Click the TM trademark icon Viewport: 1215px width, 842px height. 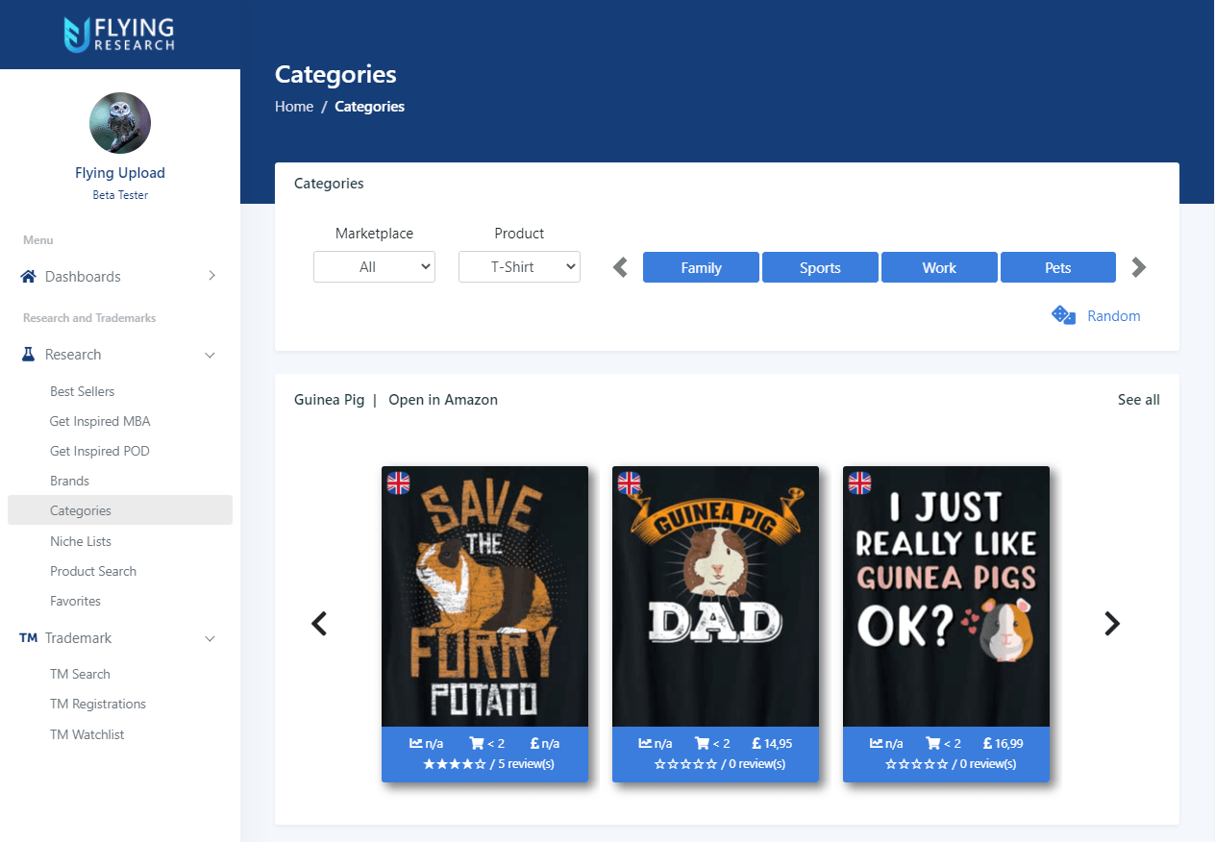click(x=28, y=638)
